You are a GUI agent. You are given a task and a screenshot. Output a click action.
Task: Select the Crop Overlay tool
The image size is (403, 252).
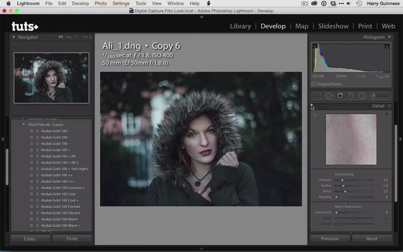point(317,96)
